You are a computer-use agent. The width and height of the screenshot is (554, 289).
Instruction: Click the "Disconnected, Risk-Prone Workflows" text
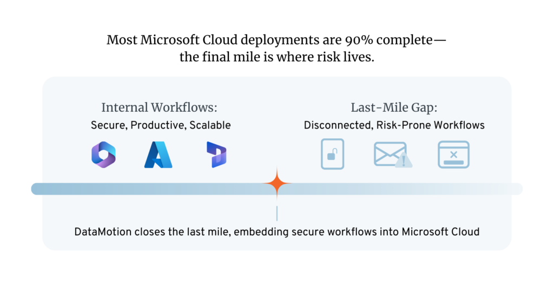point(394,125)
